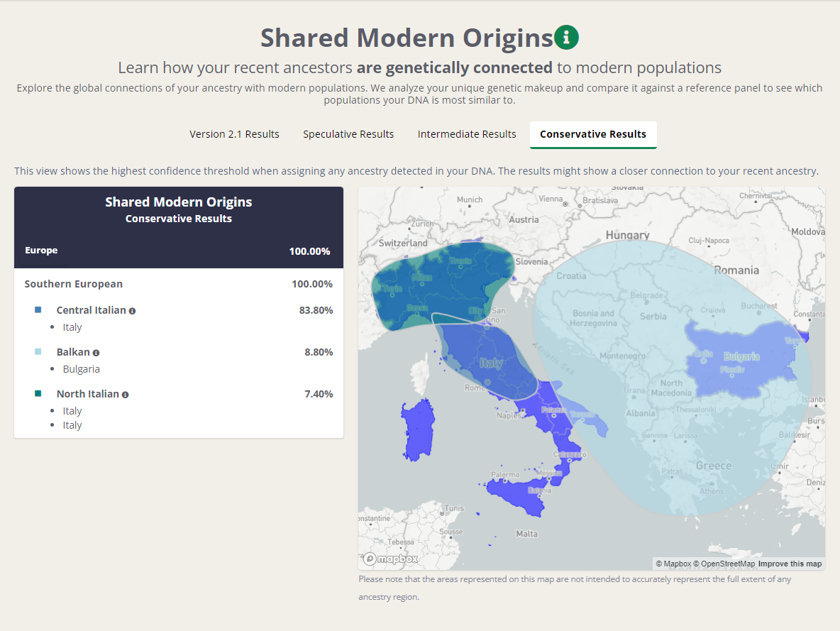Open the © OpenStreetMap attribution link
This screenshot has height=631, width=840.
[x=724, y=564]
